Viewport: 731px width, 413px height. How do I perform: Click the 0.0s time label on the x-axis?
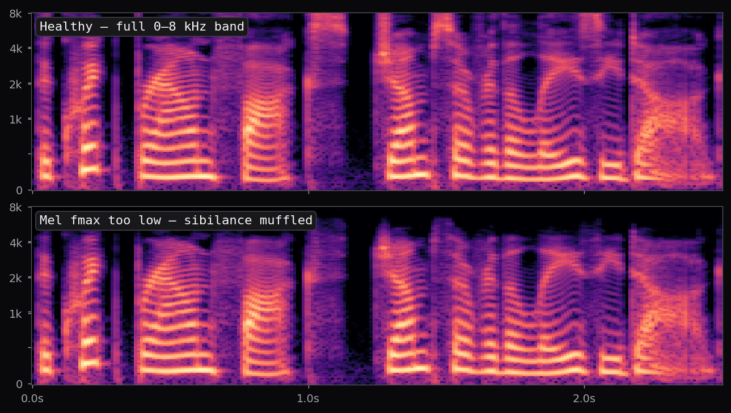[x=33, y=398]
